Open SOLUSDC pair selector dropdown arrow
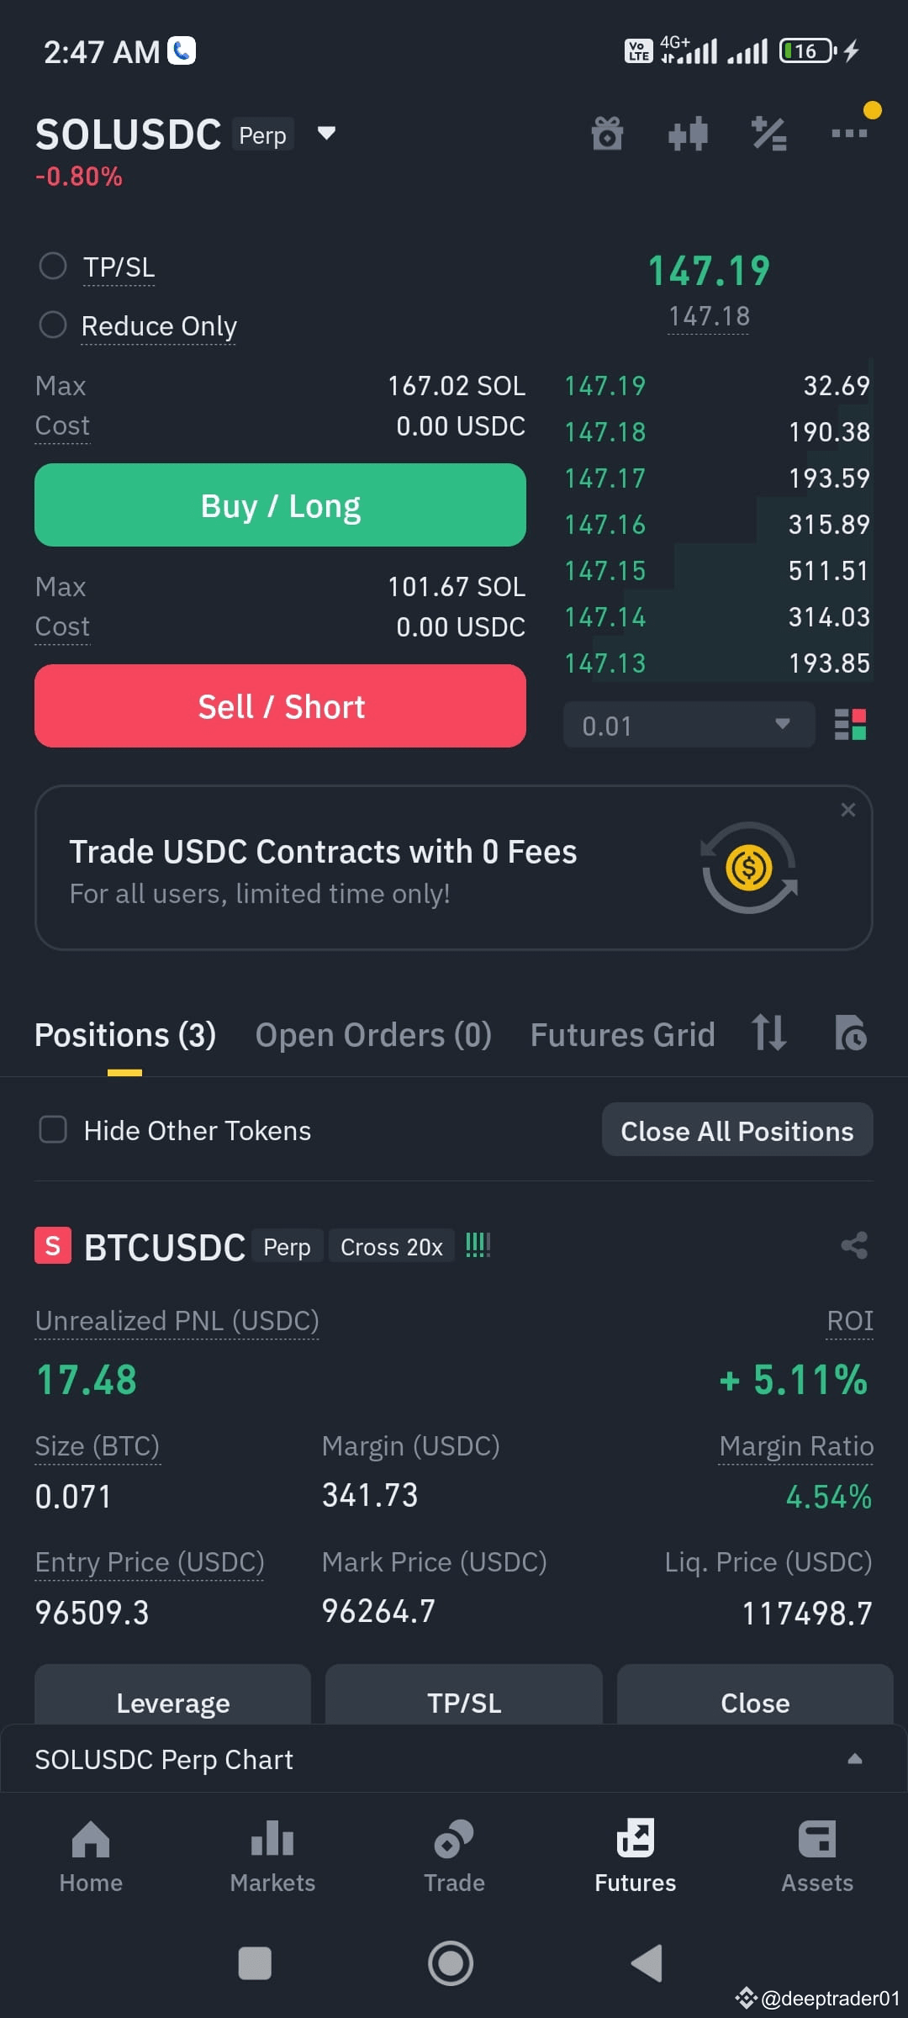This screenshot has width=908, height=2018. coord(326,133)
